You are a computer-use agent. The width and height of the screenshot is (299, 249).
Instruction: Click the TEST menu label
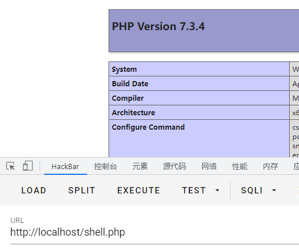click(194, 191)
